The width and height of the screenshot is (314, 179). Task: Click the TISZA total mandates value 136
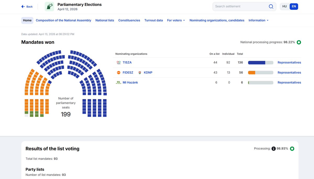click(240, 63)
